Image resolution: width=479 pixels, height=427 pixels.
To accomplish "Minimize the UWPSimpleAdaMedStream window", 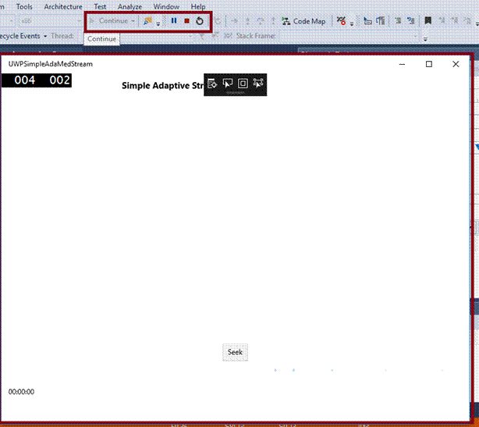I will (x=402, y=64).
